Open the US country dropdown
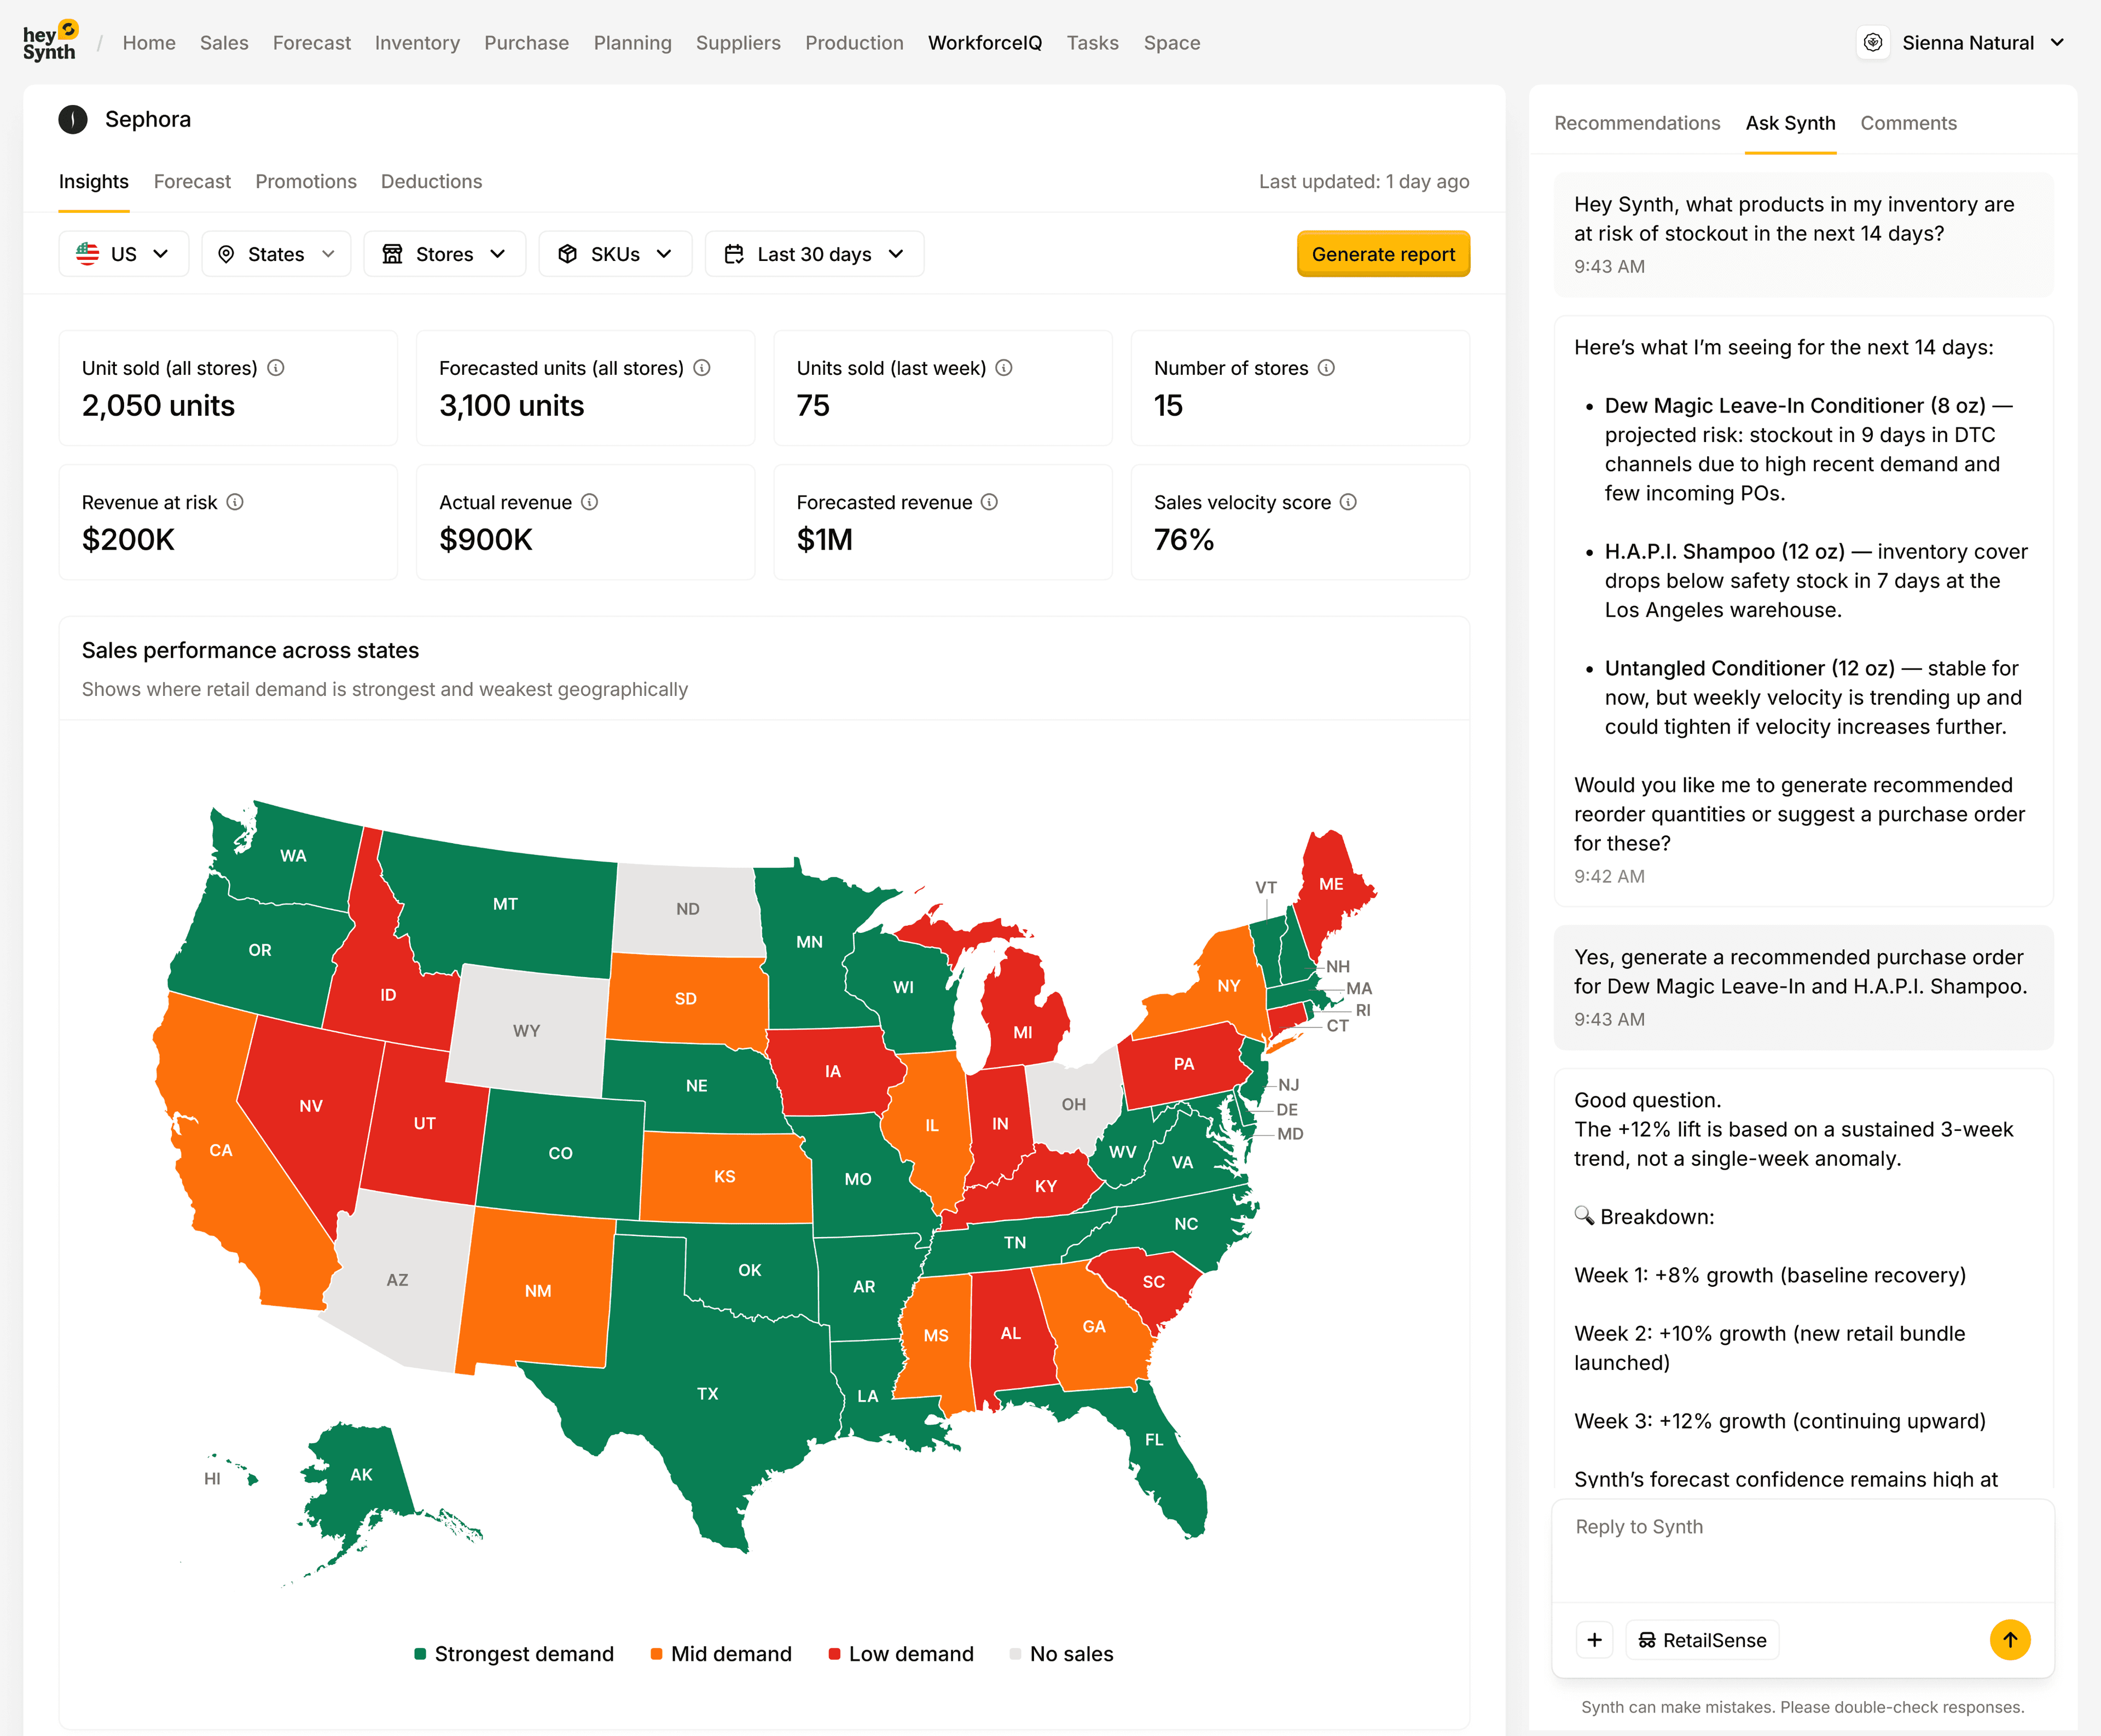This screenshot has width=2101, height=1736. coord(123,254)
